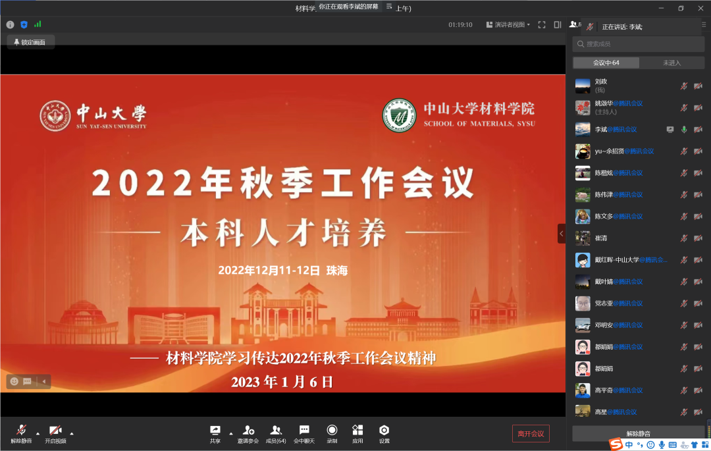711x451 pixels.
Task: Click the red 离开会议 leave meeting button
Action: [531, 433]
